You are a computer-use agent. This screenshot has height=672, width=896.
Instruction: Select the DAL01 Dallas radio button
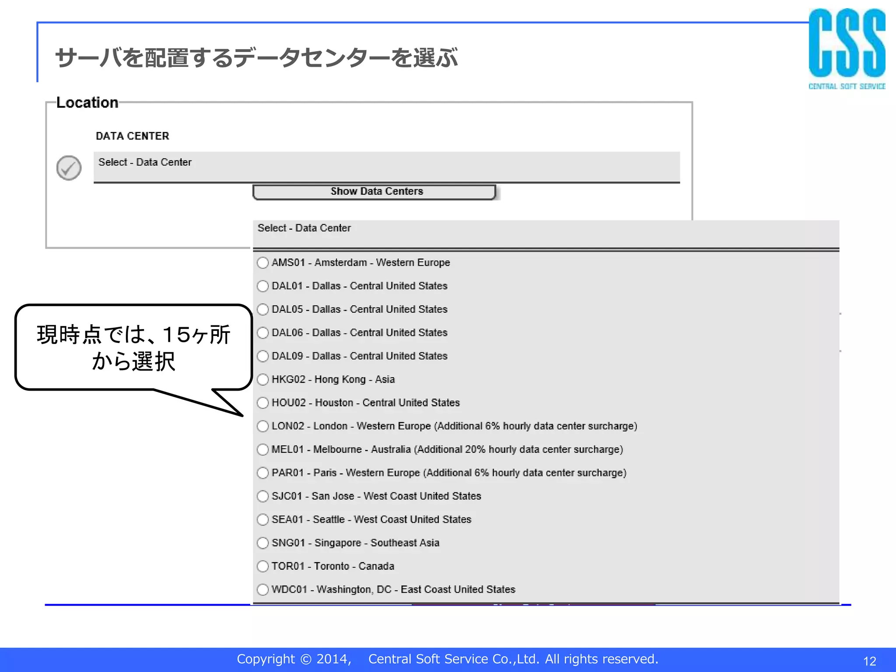262,286
